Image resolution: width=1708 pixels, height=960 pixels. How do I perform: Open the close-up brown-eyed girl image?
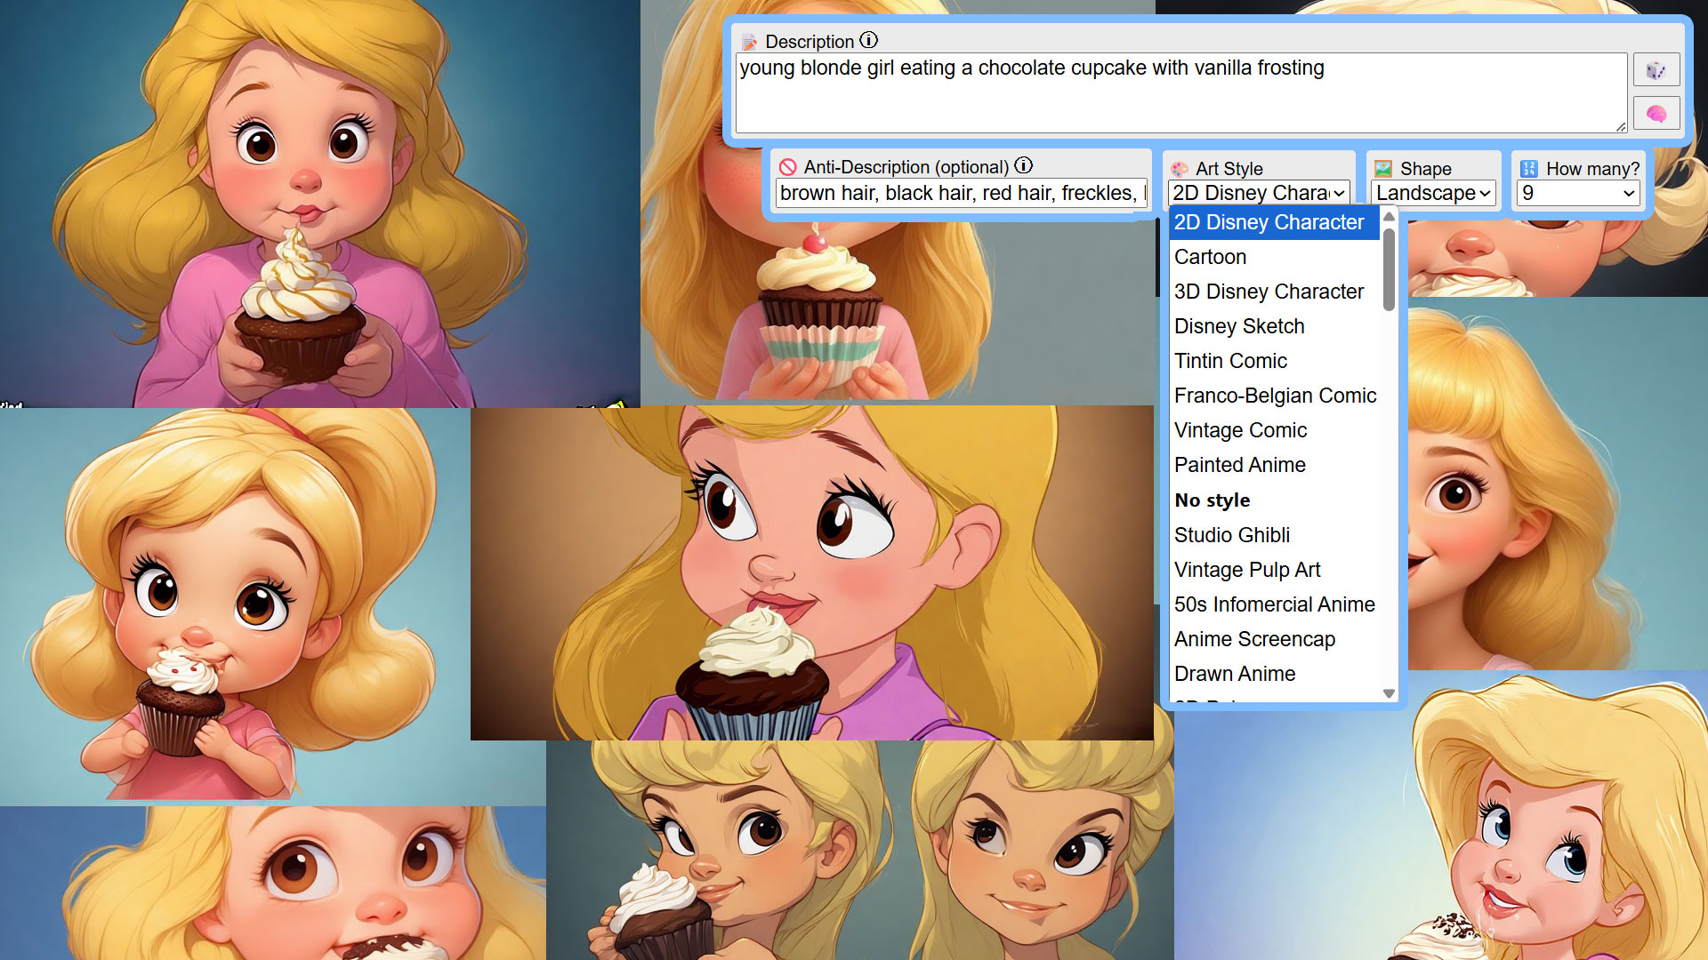[x=272, y=883]
